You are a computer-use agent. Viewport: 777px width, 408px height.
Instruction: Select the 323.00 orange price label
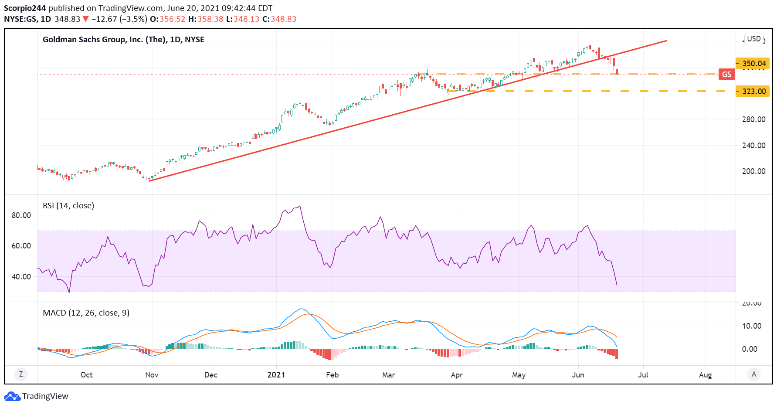click(753, 92)
